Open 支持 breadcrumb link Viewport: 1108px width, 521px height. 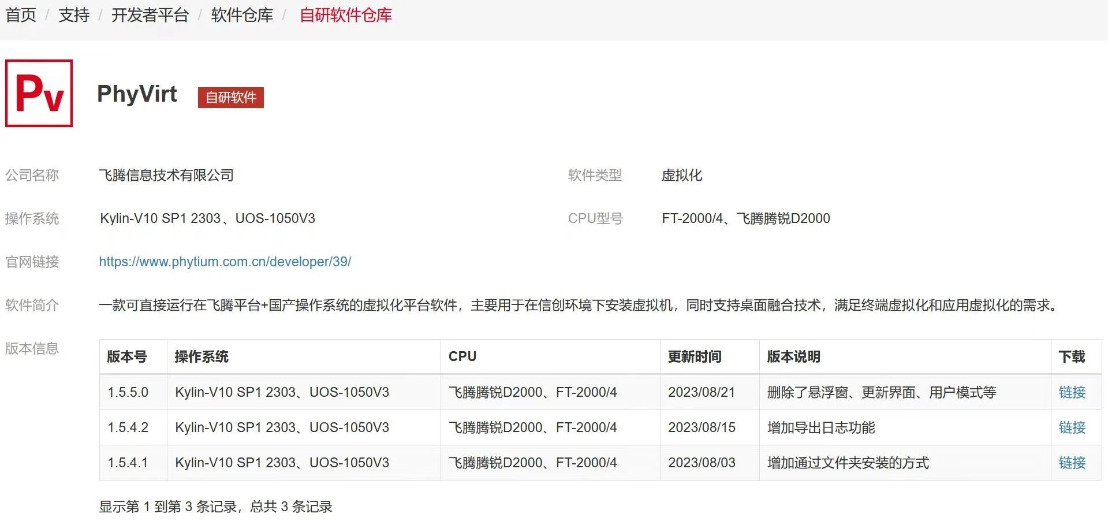point(74,15)
